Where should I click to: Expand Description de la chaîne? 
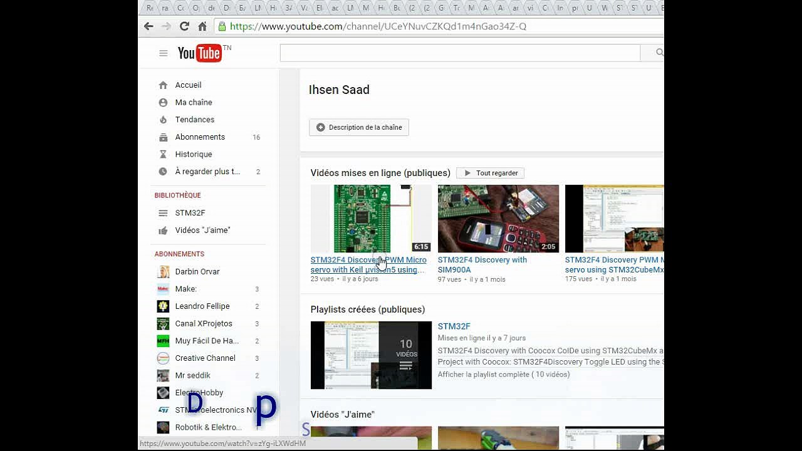tap(359, 127)
